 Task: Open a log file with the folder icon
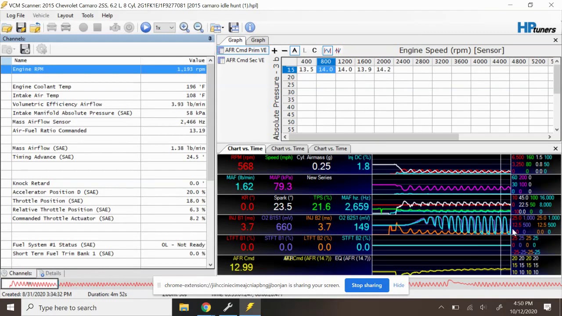(7, 28)
